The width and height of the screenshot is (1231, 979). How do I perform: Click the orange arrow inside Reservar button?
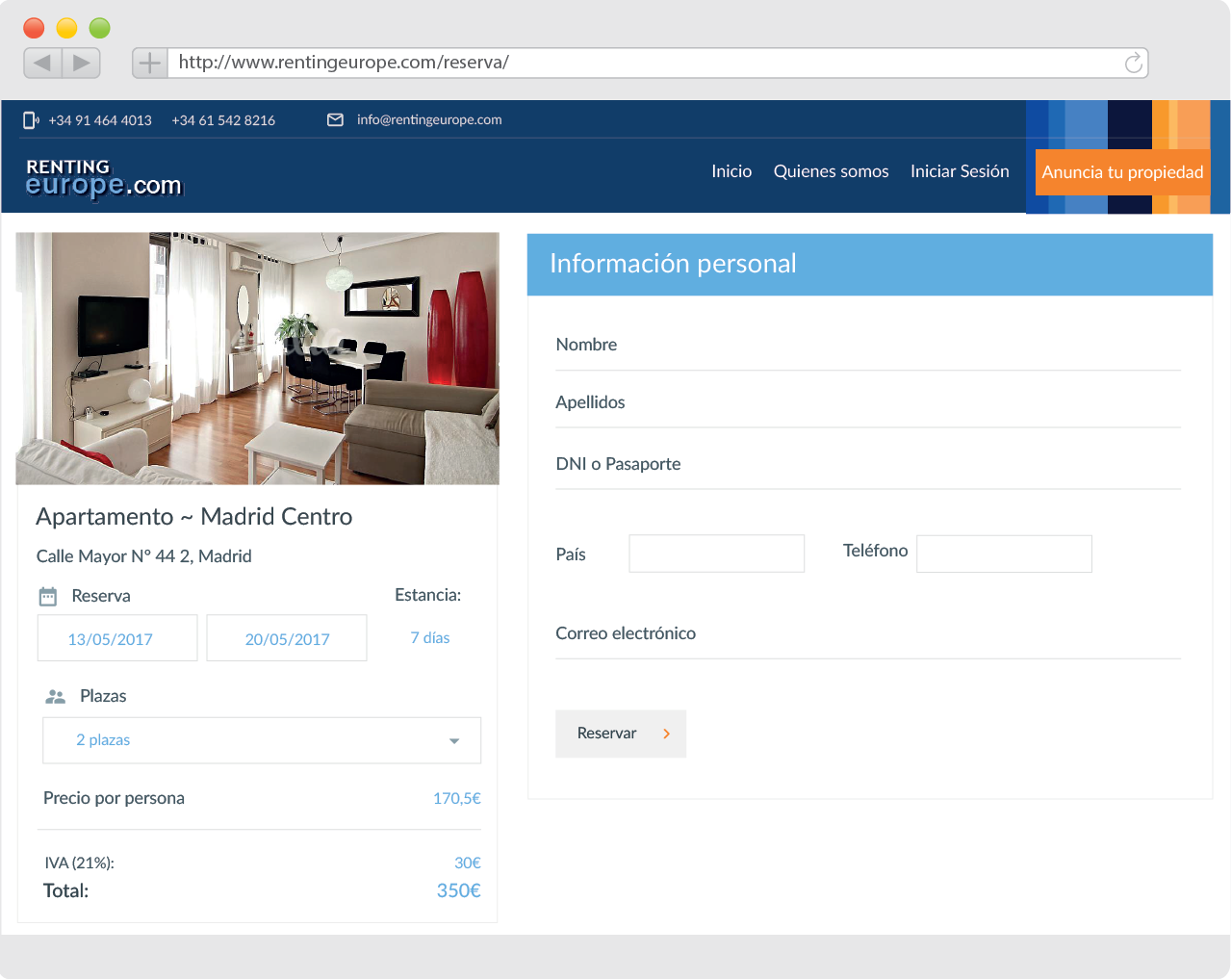point(666,734)
